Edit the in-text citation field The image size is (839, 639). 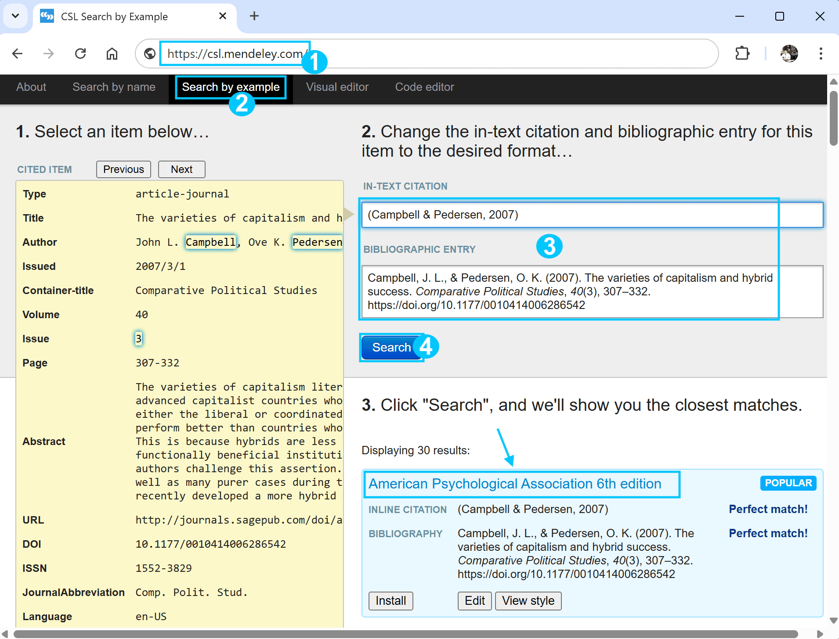[x=592, y=215]
